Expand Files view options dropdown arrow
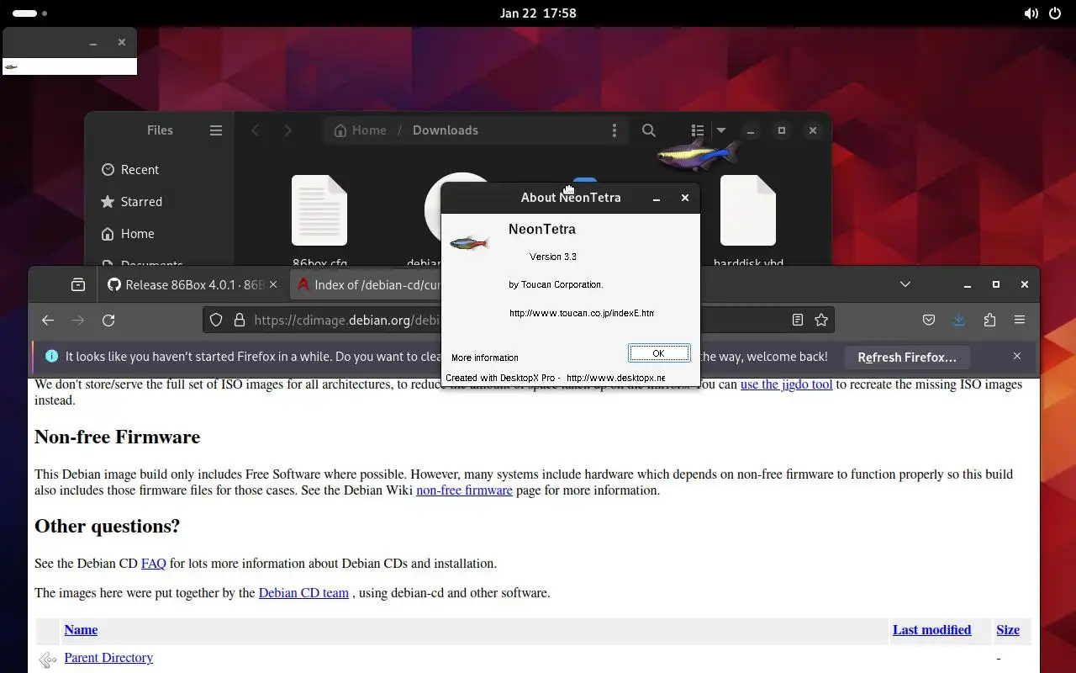Screen dimensions: 1076x673 pyautogui.click(x=720, y=130)
